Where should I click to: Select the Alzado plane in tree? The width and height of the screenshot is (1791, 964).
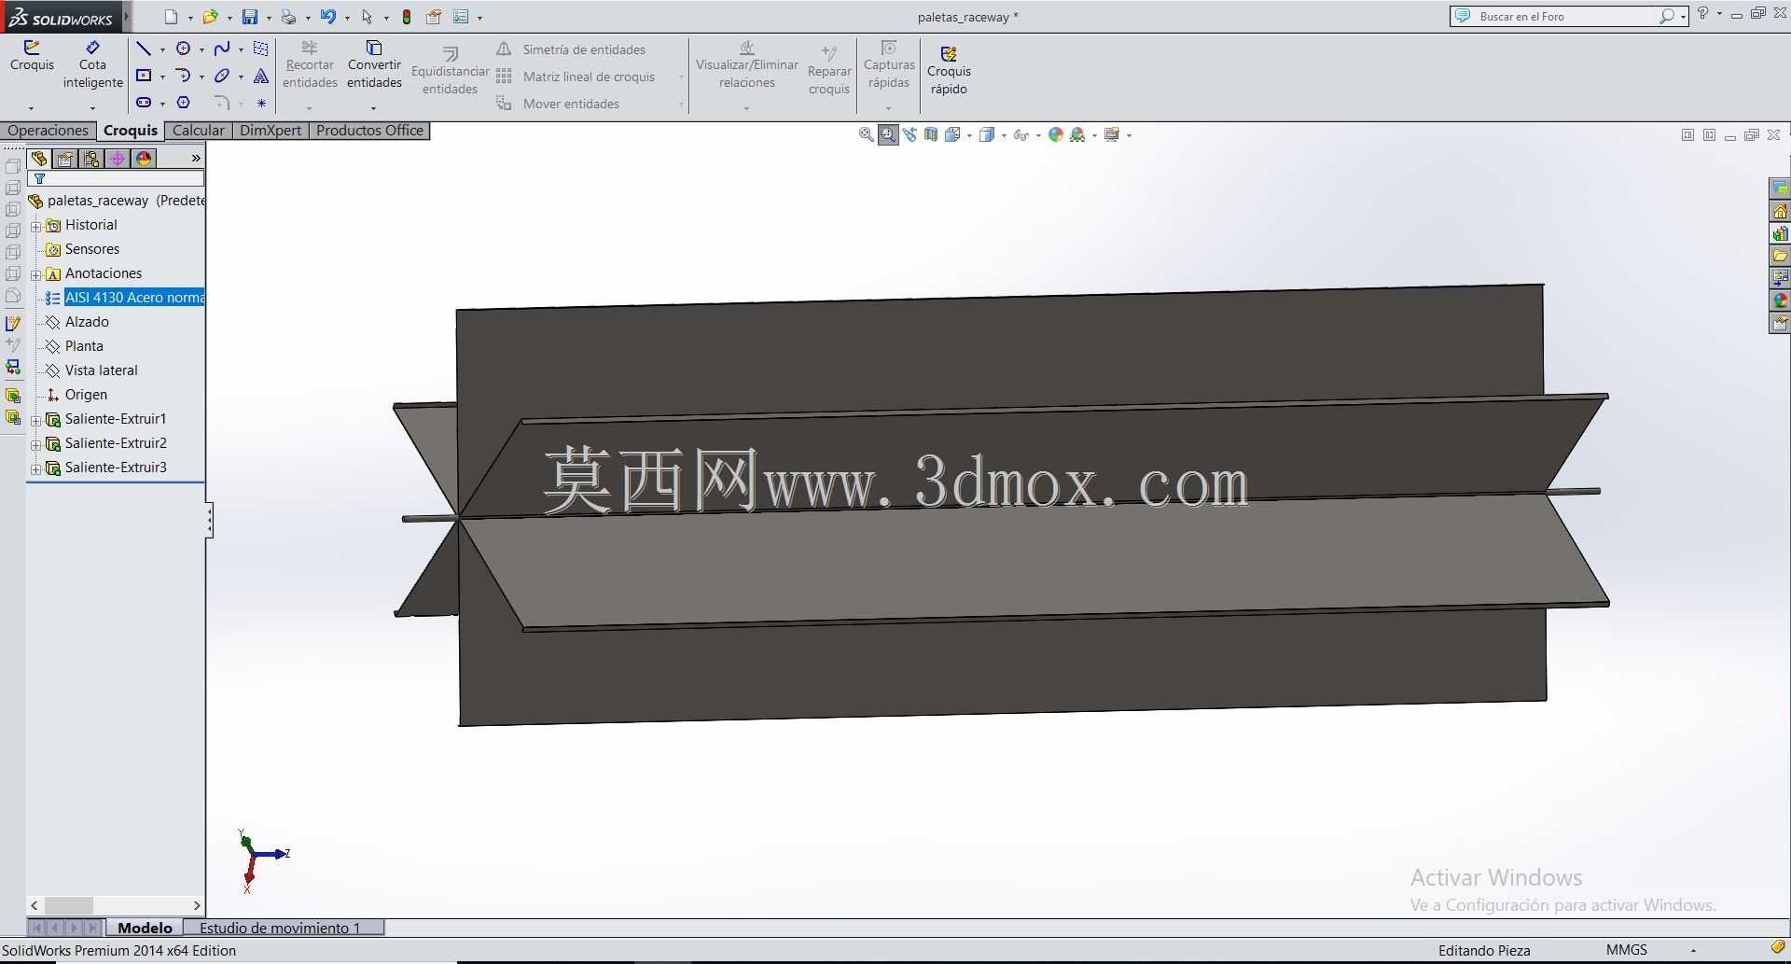[x=87, y=322]
